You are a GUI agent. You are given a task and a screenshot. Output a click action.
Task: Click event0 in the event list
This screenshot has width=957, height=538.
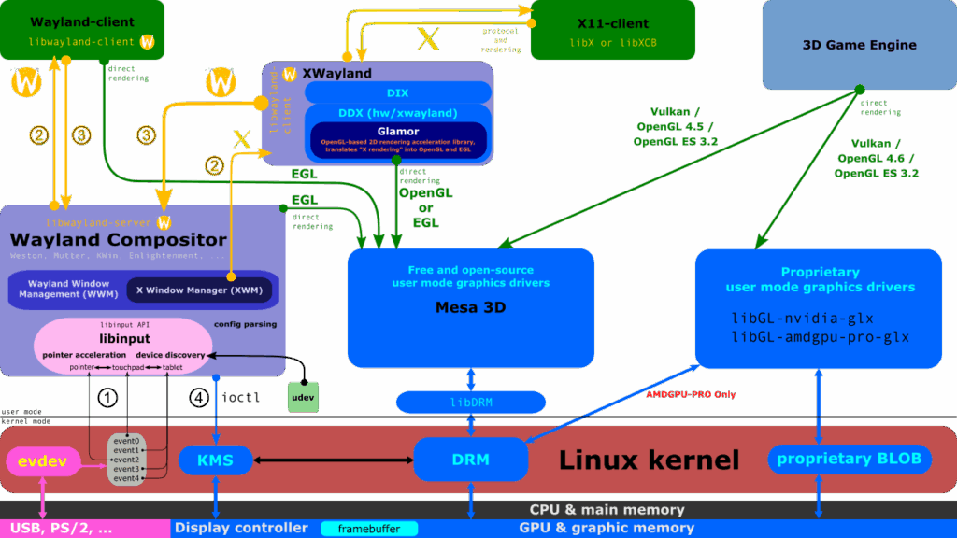tap(126, 441)
